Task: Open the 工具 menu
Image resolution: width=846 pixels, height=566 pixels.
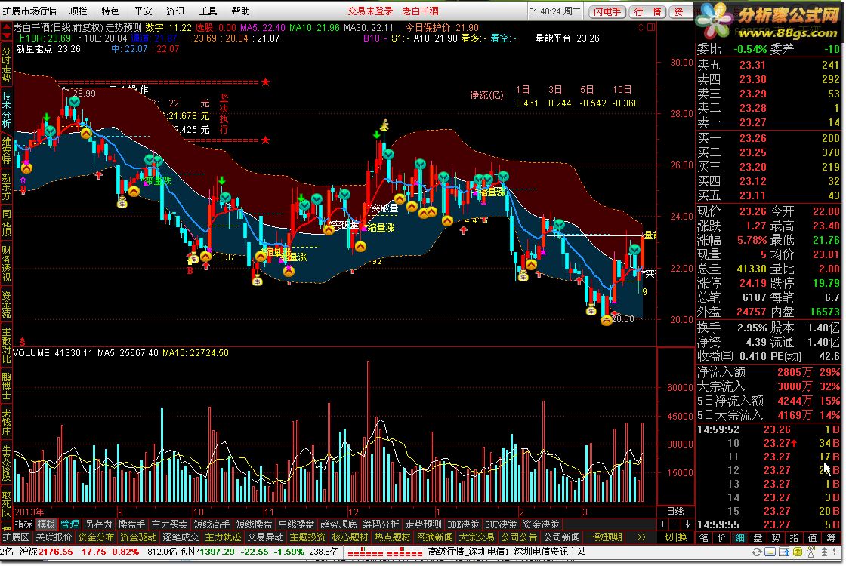Action: click(208, 11)
